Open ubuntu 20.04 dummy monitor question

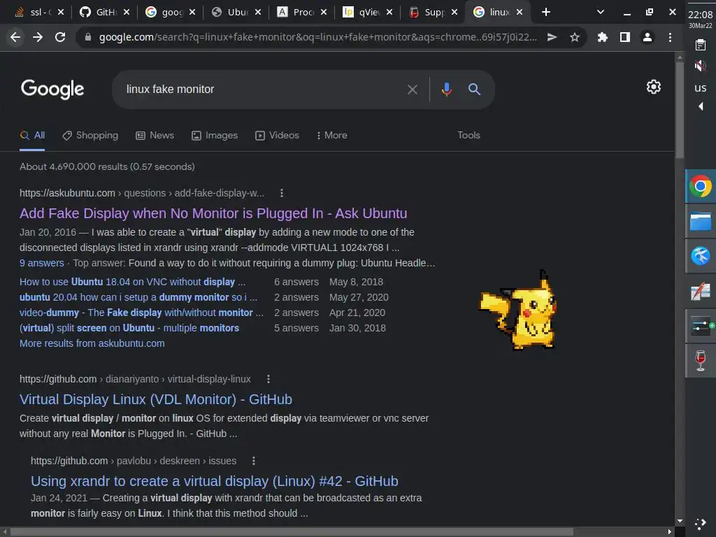pyautogui.click(x=138, y=297)
